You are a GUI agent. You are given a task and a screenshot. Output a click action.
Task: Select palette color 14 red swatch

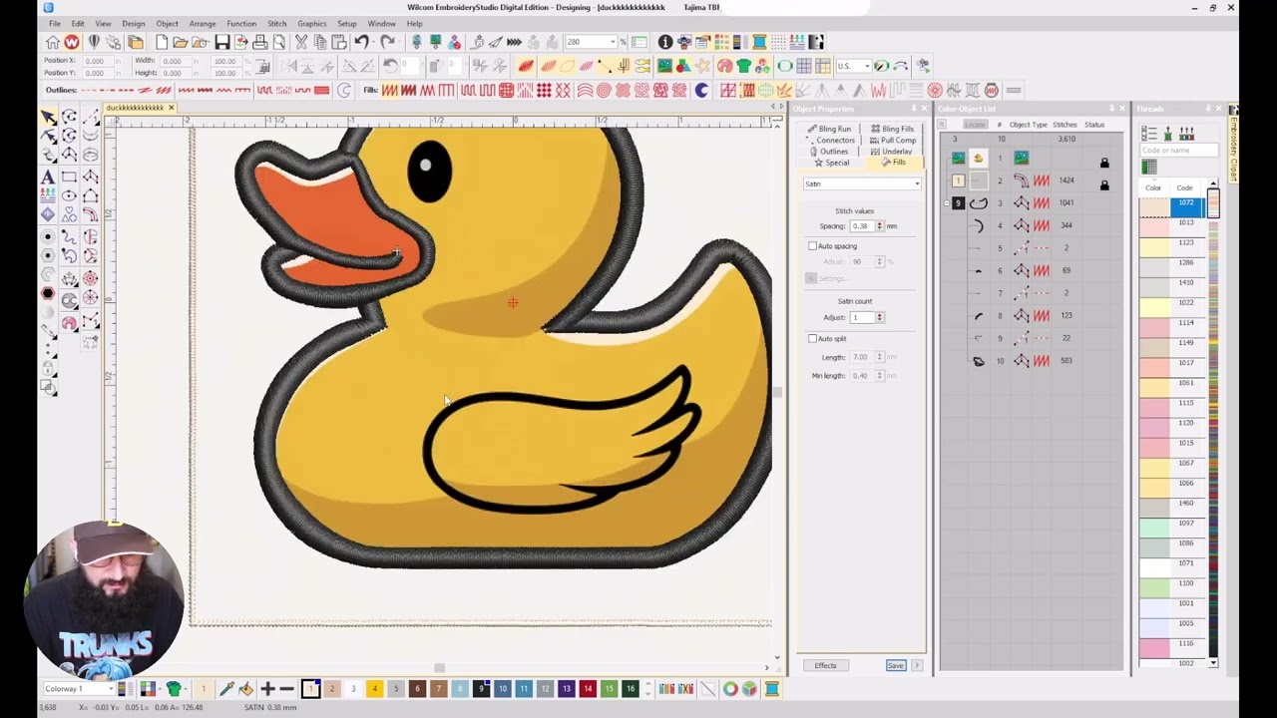click(588, 689)
